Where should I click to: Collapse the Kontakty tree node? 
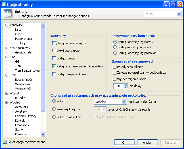(x=7, y=25)
